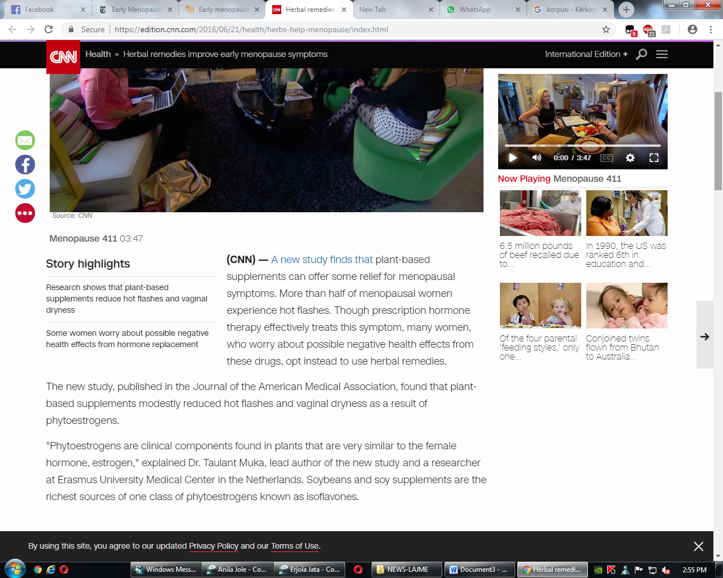Open the Privacy Policy link
Screen dimensions: 723x578
[214, 546]
